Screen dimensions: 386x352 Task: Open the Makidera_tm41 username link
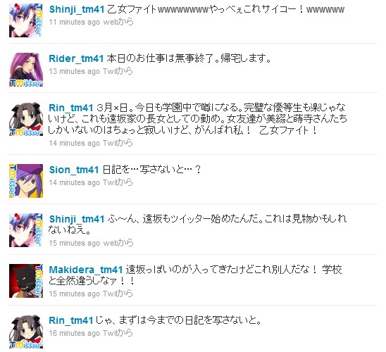click(86, 270)
